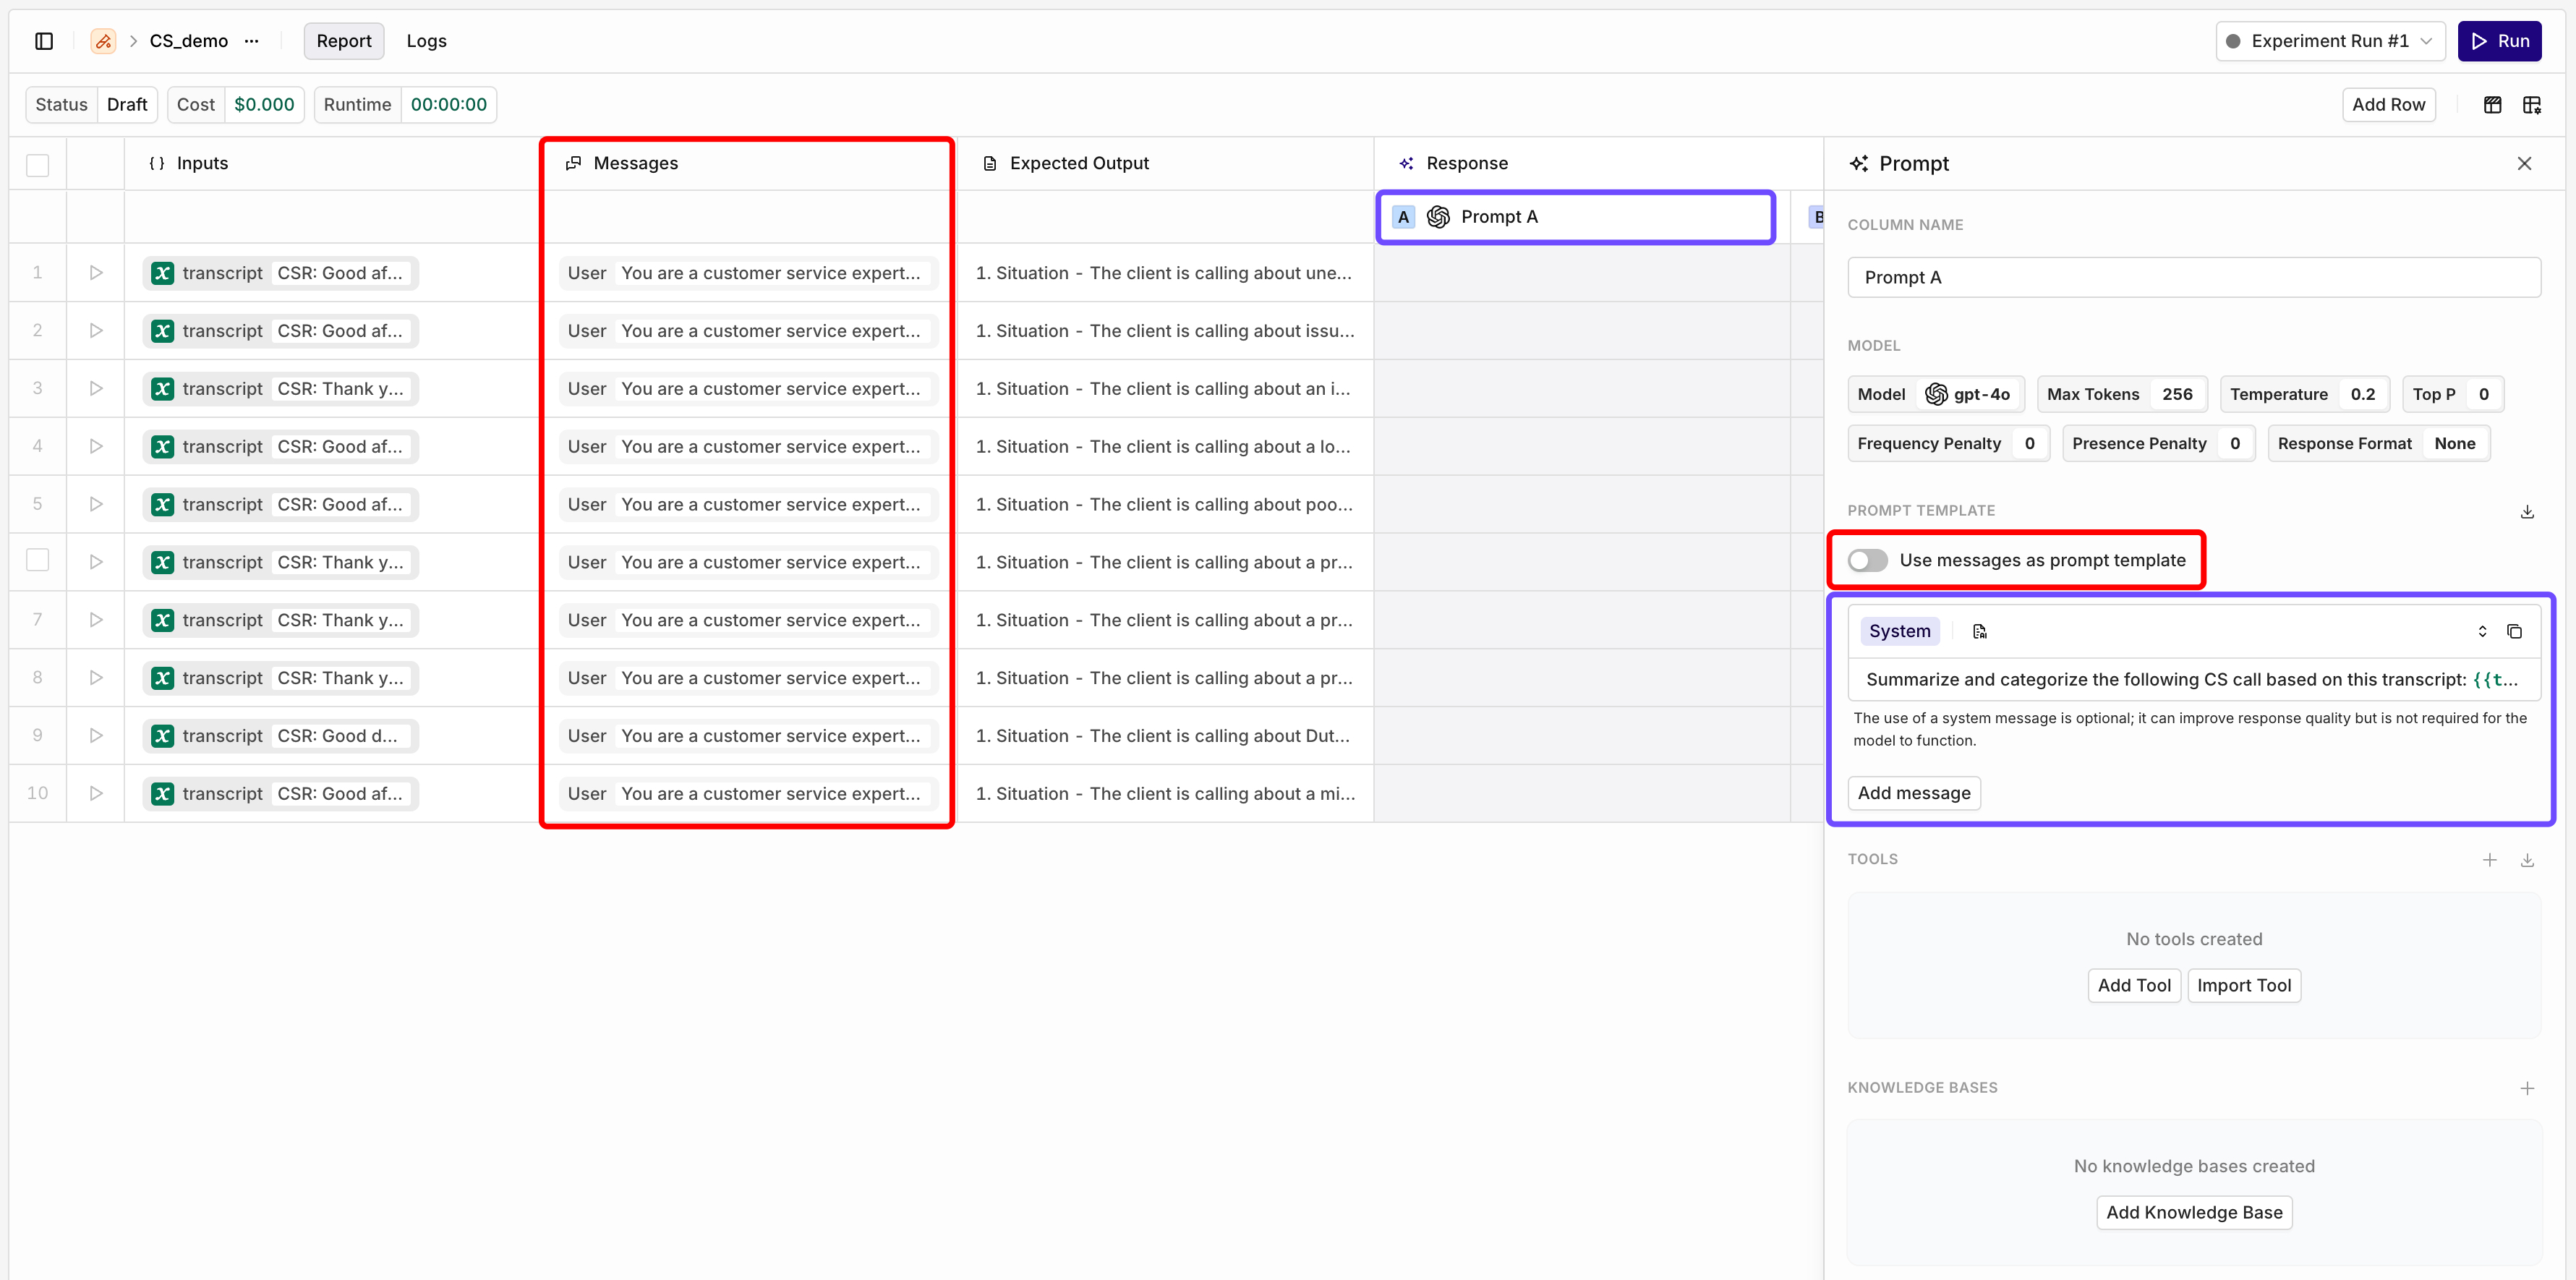Copy the System message with duplicate icon
2576x1280 pixels.
(x=2515, y=631)
